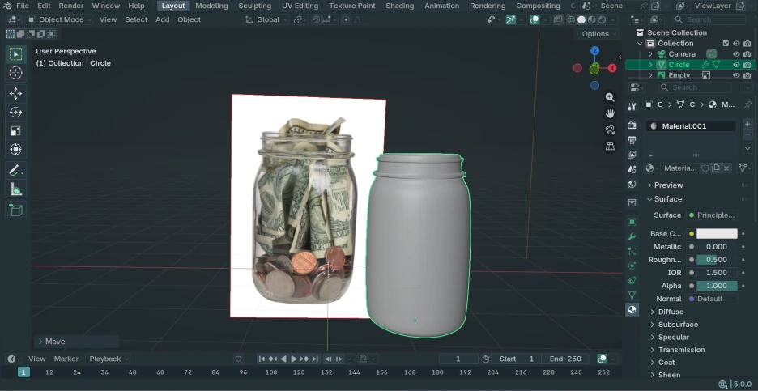Toggle snapping magnet in header
Screen dimensions: 758x391
(316, 19)
